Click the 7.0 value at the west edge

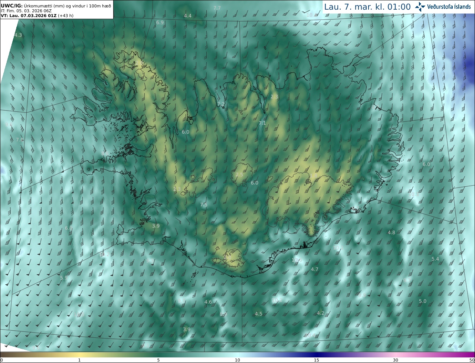tap(20, 140)
